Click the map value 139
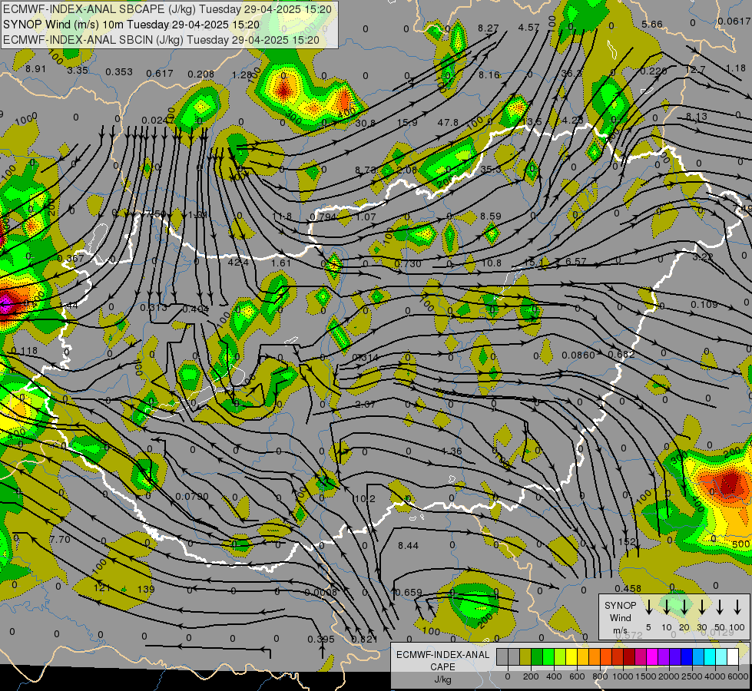 146,589
